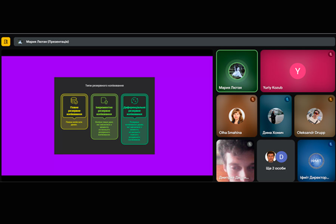Open Мария Лютая participant tile
The width and height of the screenshot is (336, 224).
237,71
